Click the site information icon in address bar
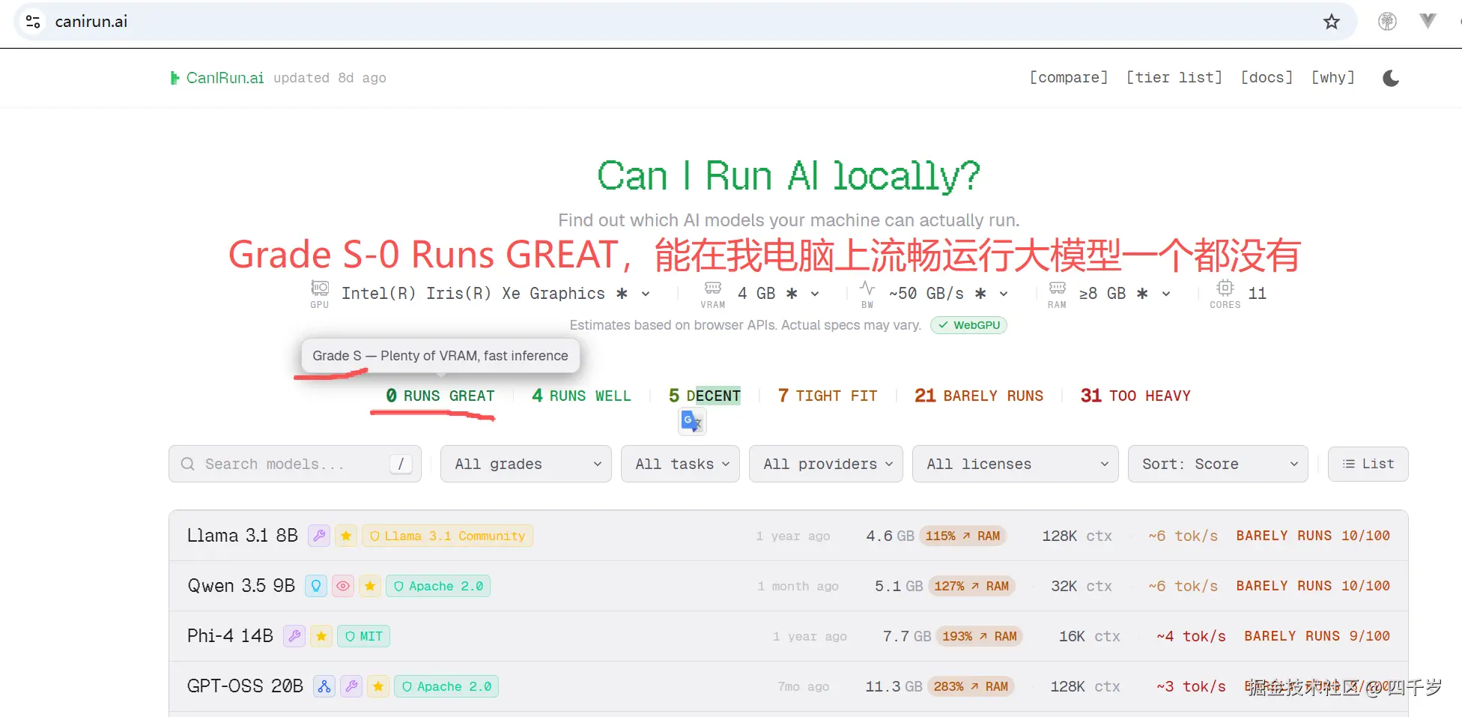 coord(33,22)
